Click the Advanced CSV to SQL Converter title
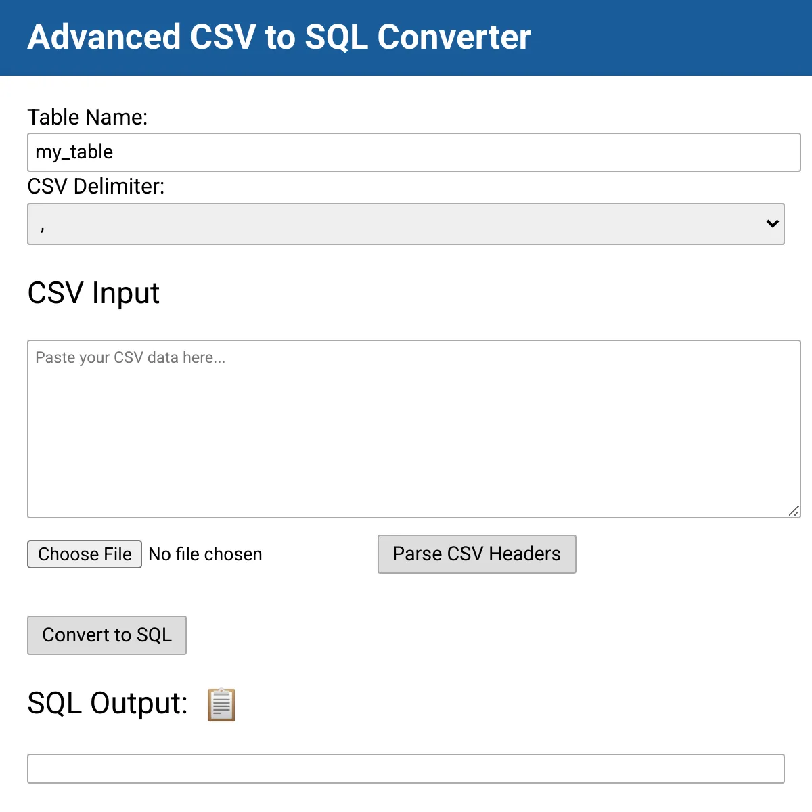Screen dimensions: 812x812 [x=279, y=37]
